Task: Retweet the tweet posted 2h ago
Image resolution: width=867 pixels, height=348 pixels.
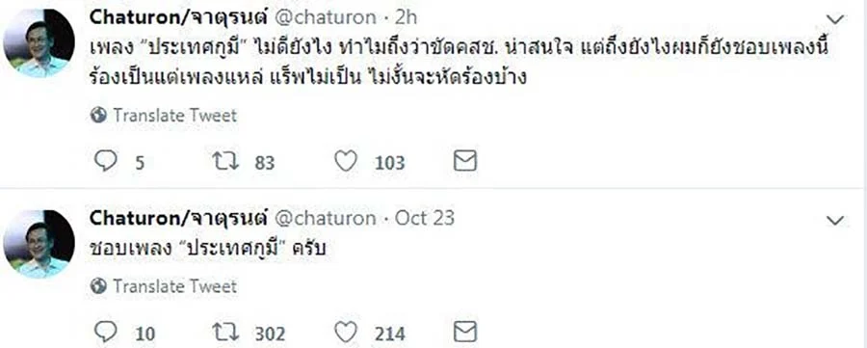Action: click(226, 162)
